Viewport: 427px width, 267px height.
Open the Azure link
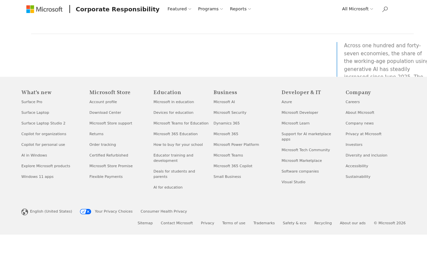pyautogui.click(x=287, y=102)
